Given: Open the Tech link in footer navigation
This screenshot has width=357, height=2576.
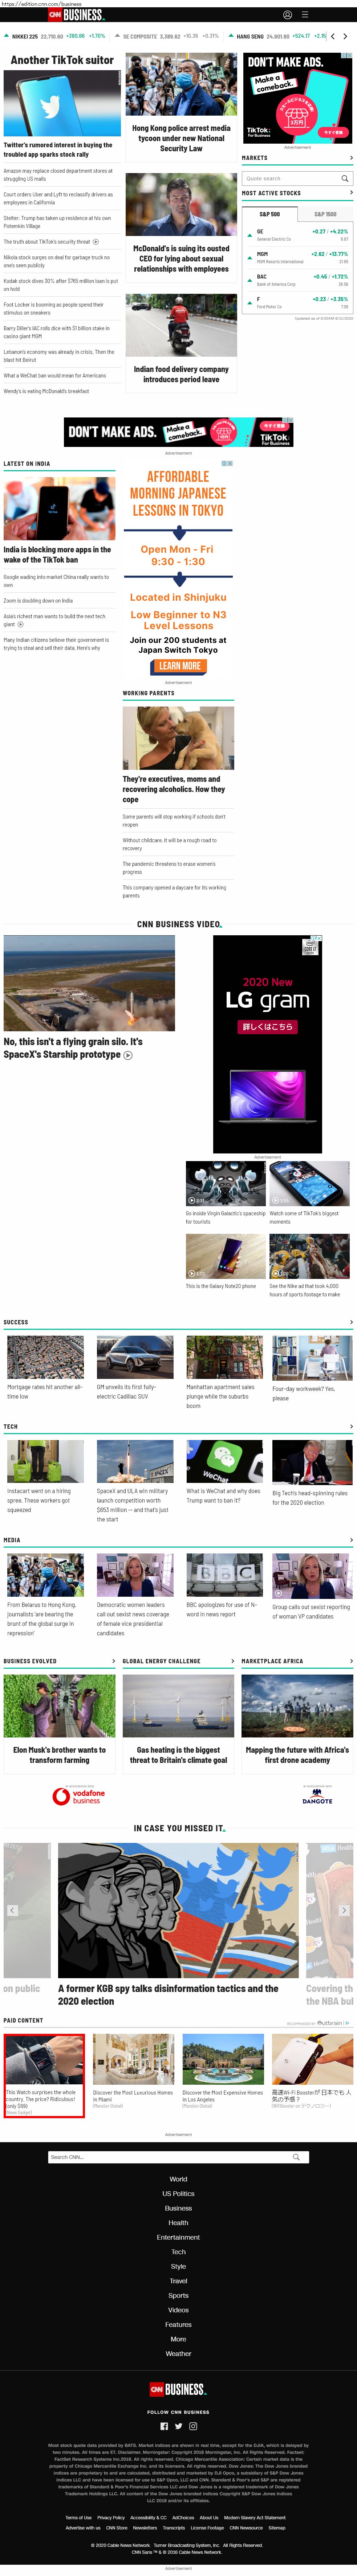Looking at the screenshot, I should [x=178, y=2251].
